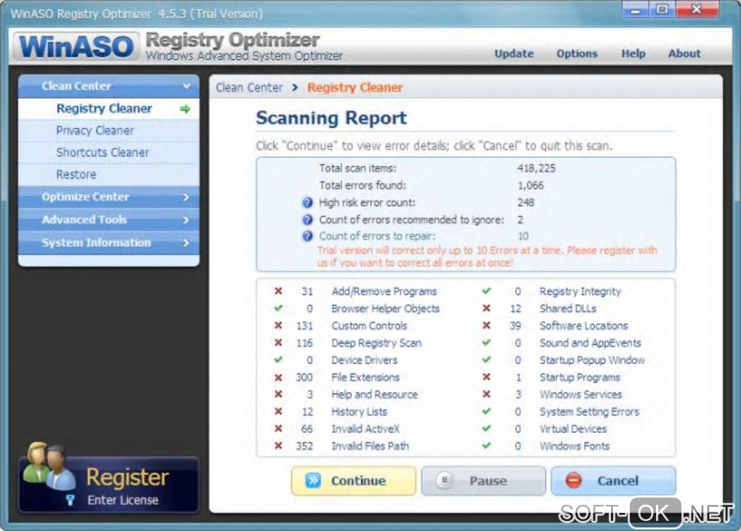
Task: Click green check beside Device Drivers
Action: click(278, 360)
